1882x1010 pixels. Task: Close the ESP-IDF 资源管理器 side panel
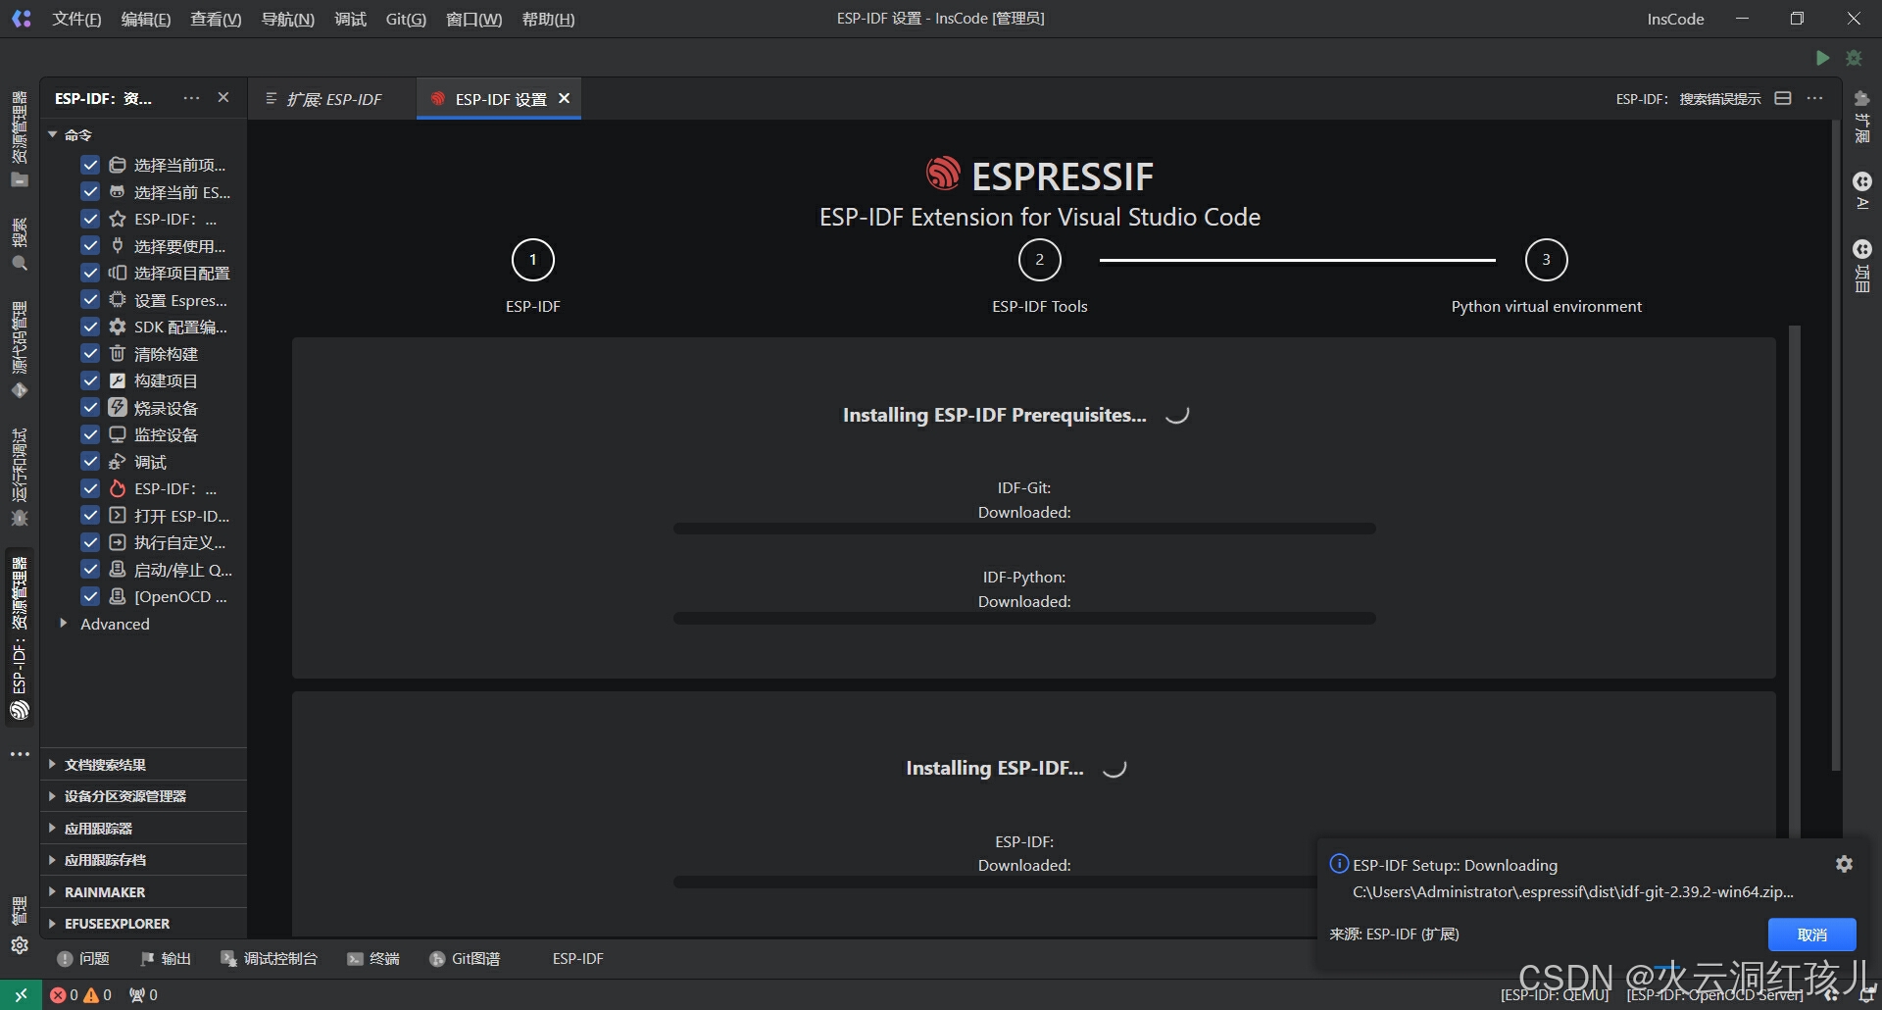[223, 98]
